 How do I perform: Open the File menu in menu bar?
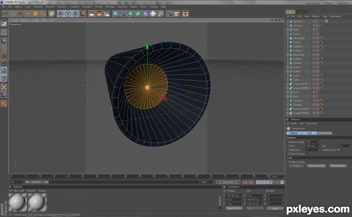[4, 6]
